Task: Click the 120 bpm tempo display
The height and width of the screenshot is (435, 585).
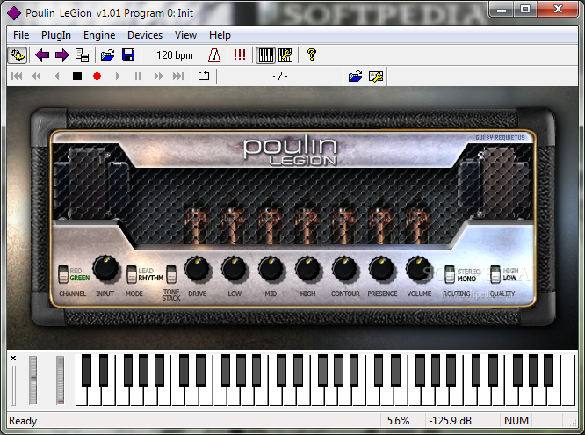Action: pos(175,55)
